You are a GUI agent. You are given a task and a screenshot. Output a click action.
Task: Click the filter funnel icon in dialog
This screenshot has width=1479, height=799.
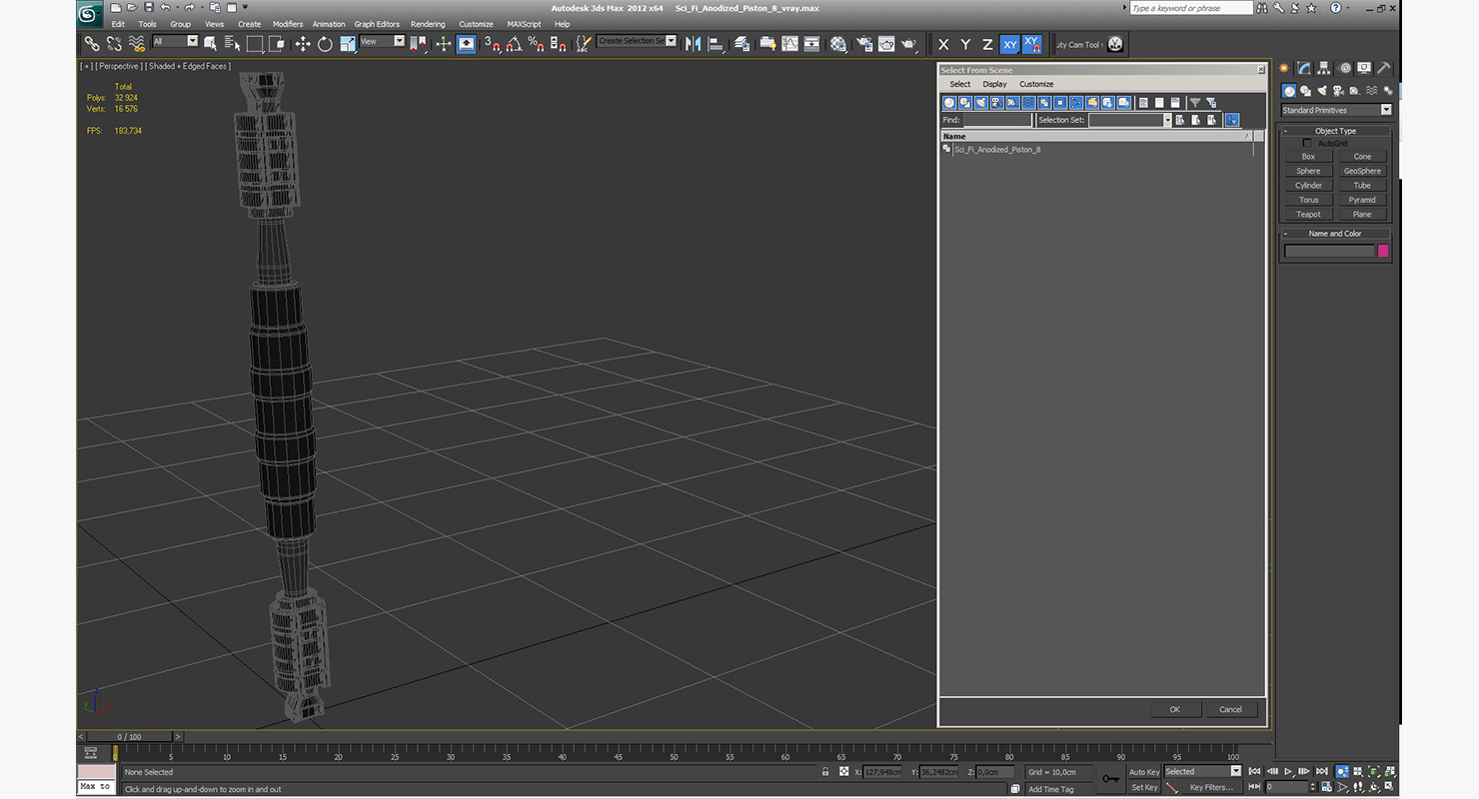[1194, 103]
